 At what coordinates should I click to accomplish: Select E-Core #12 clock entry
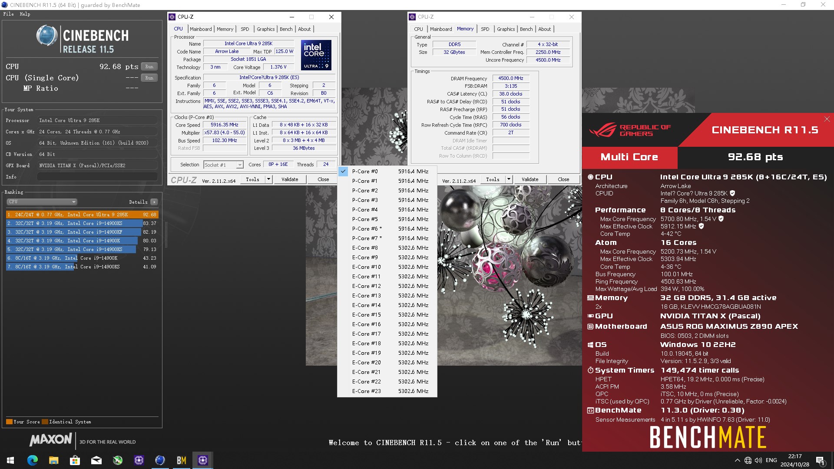pos(387,286)
